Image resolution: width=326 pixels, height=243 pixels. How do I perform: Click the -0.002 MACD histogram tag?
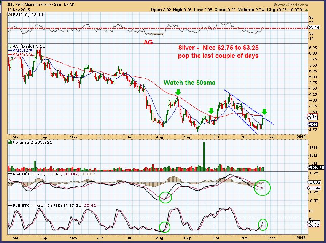(314, 182)
